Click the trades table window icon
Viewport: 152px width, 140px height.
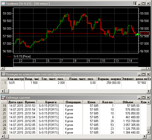pos(3,98)
